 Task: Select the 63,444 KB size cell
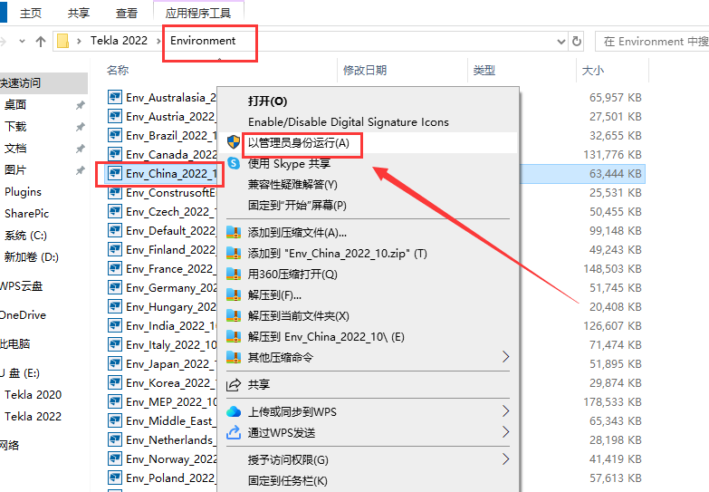[x=615, y=173]
